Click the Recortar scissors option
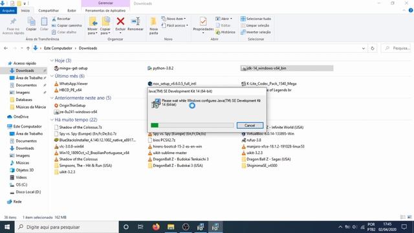This screenshot has height=233, width=414. [x=61, y=19]
